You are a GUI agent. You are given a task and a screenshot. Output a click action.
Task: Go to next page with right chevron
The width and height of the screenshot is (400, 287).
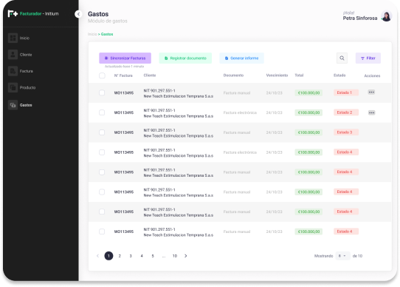click(186, 256)
